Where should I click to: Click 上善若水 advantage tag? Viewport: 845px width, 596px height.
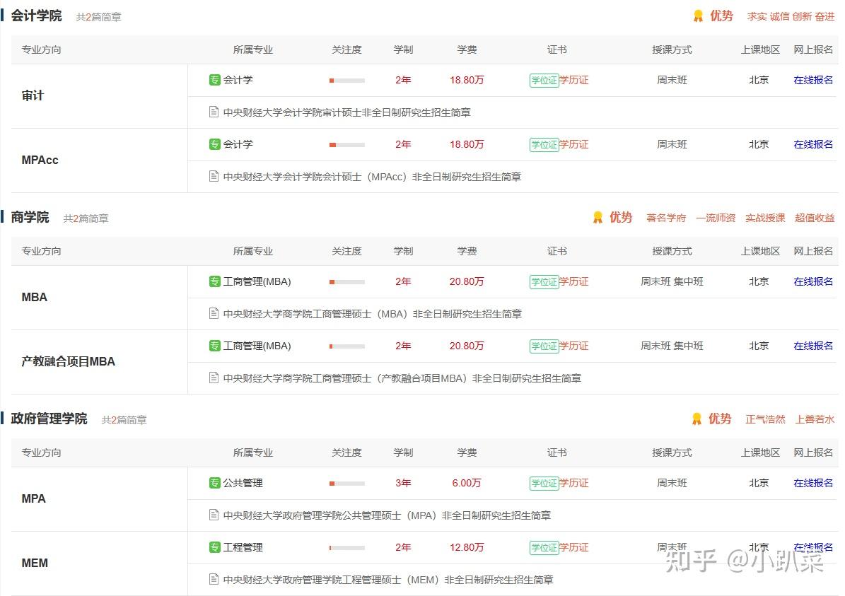(815, 419)
